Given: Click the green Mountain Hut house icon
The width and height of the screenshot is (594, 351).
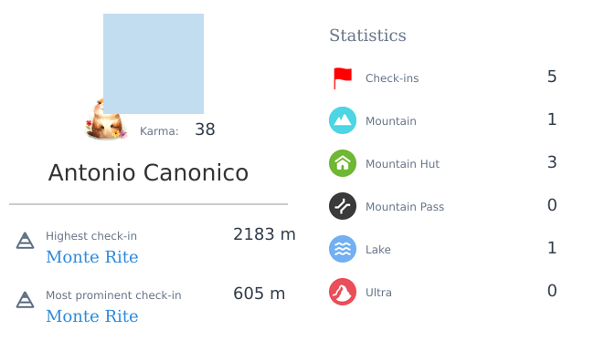Looking at the screenshot, I should (x=343, y=163).
